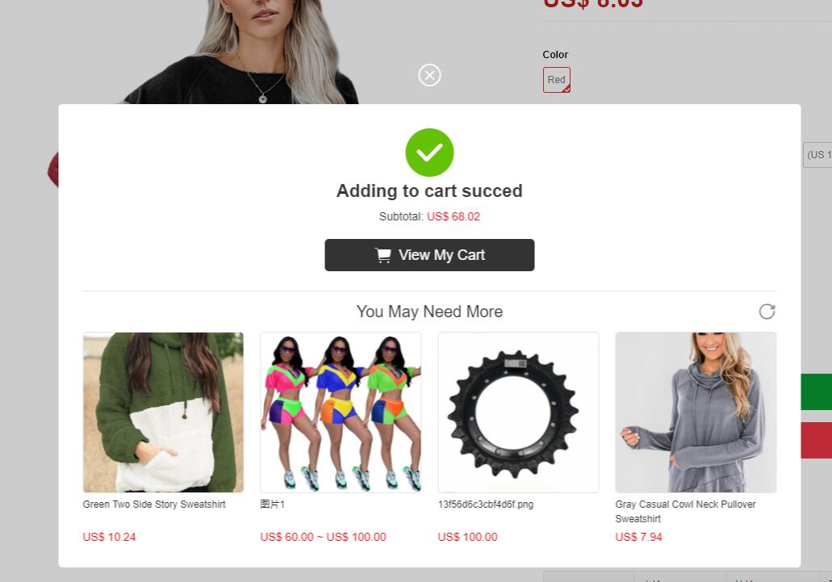Refresh the You May Need More recommendations

[x=767, y=312]
